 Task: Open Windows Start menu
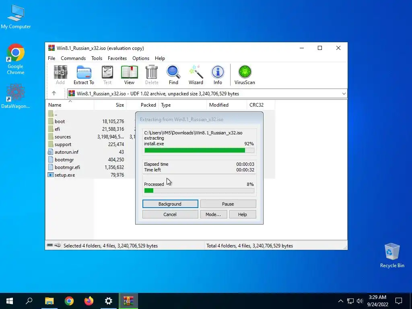pos(10,301)
